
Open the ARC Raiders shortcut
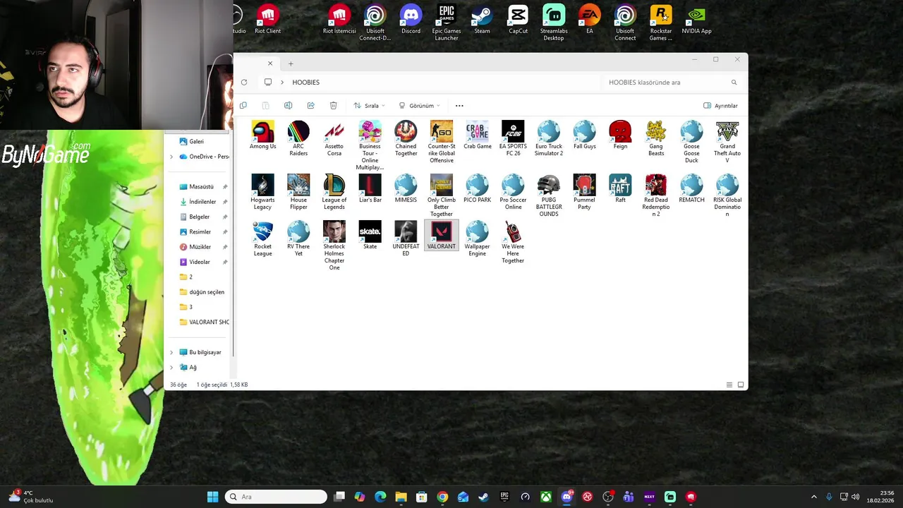pos(298,131)
